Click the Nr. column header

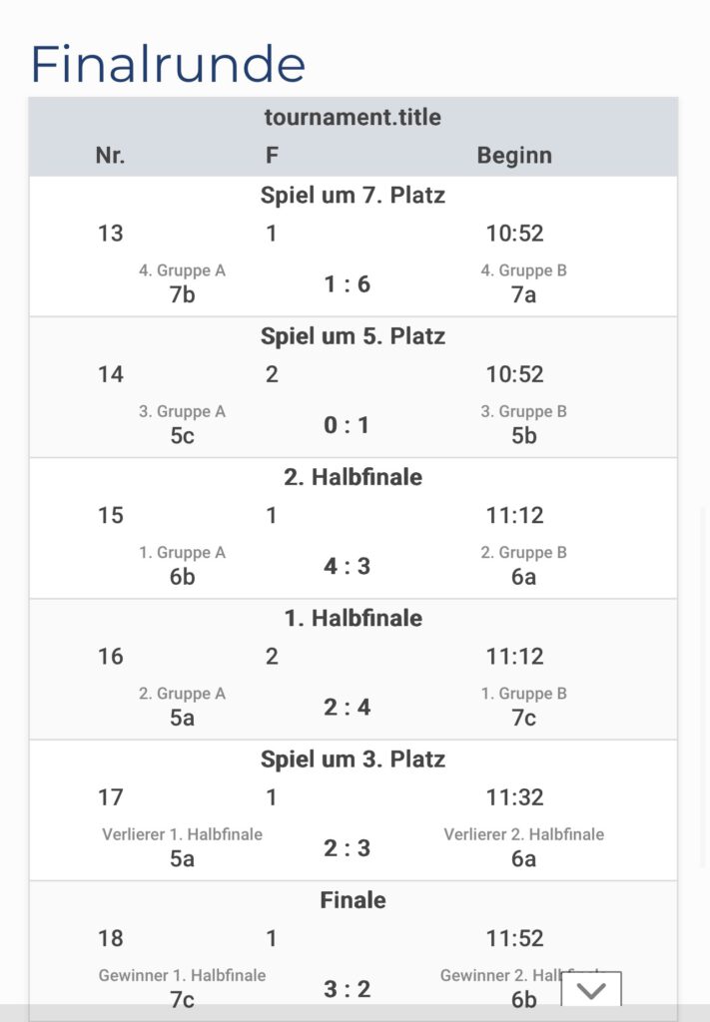coord(110,155)
